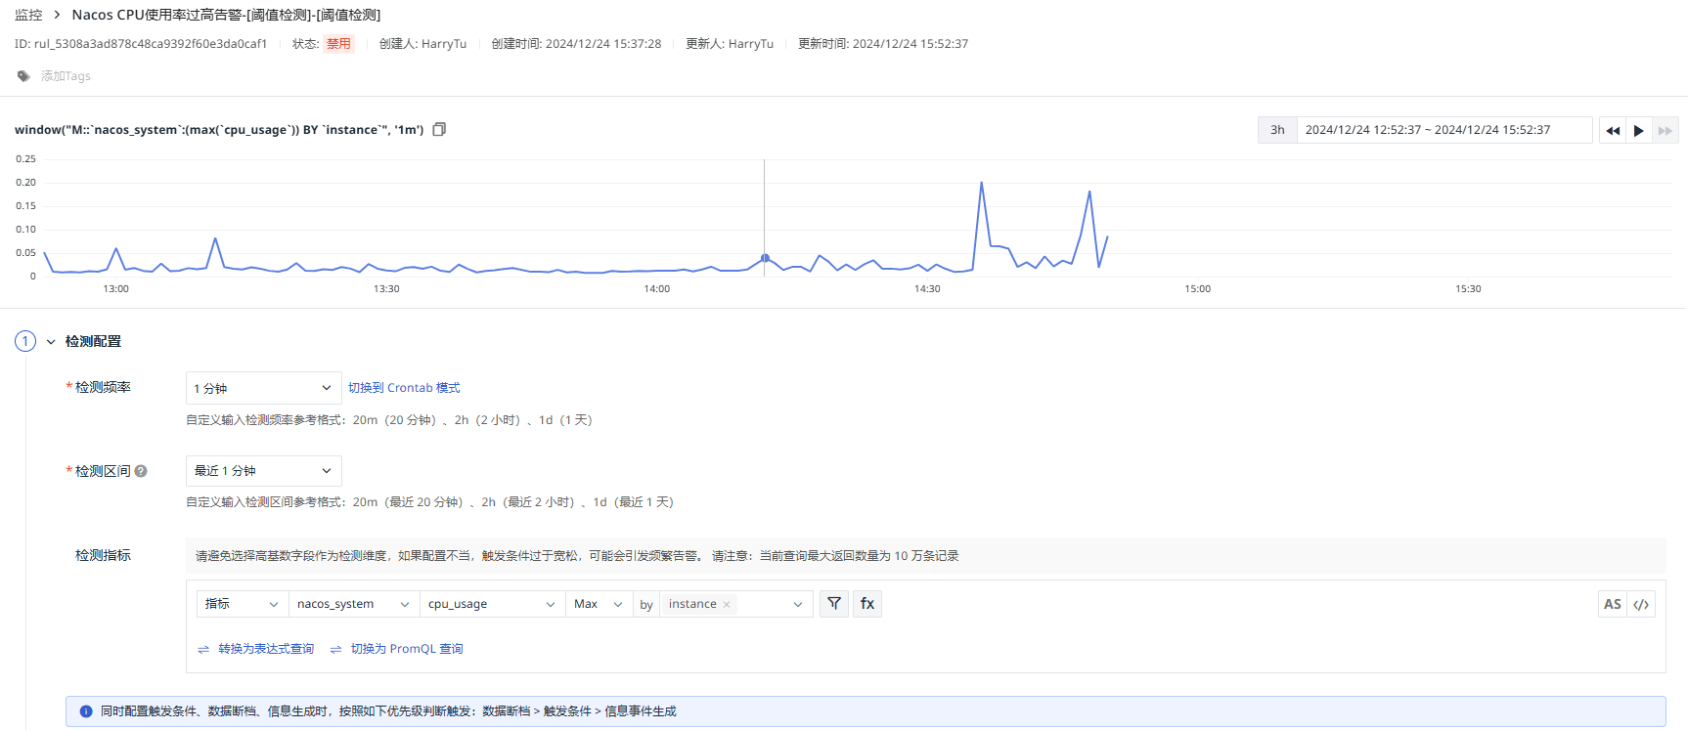This screenshot has height=730, width=1688.
Task: Click the rule ID text
Action: coord(141,44)
